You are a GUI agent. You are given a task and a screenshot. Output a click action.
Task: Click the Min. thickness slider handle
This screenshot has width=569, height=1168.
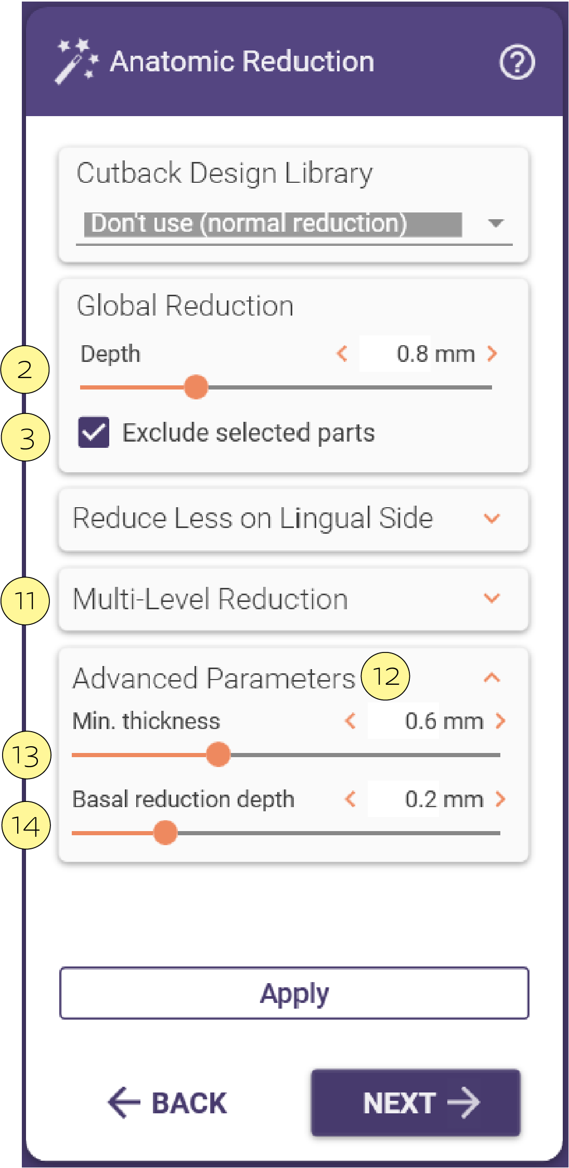218,755
